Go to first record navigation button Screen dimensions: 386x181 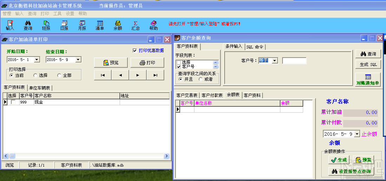[x=103, y=75]
